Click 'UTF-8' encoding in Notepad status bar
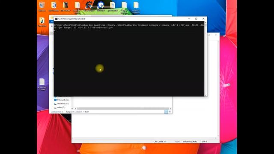 tap(204, 142)
